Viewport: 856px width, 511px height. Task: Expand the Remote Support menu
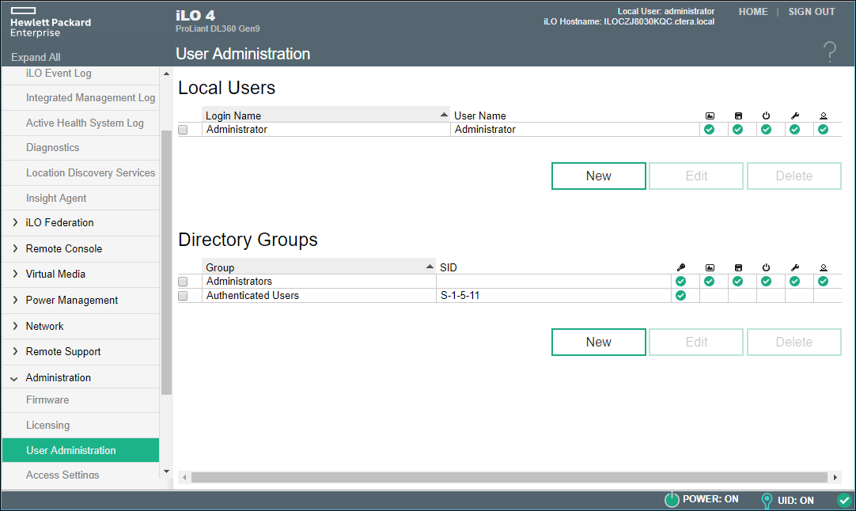tap(15, 351)
